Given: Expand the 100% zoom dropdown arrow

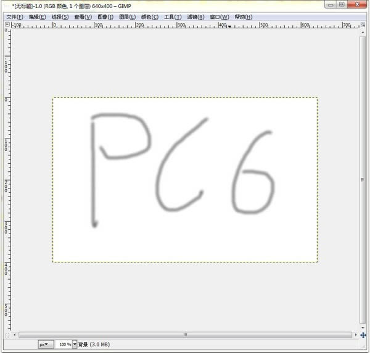Looking at the screenshot, I should [x=75, y=345].
